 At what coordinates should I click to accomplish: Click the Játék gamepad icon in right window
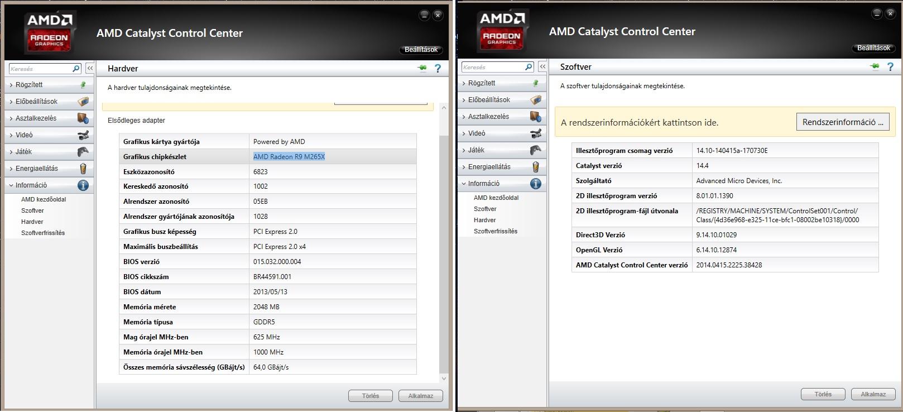pyautogui.click(x=536, y=150)
